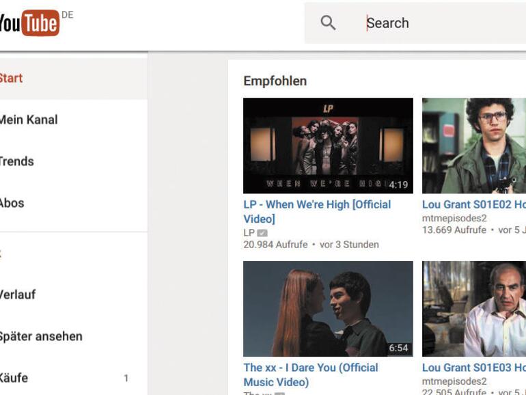Open the Lou Grant S01E02 thumbnail

click(x=474, y=146)
